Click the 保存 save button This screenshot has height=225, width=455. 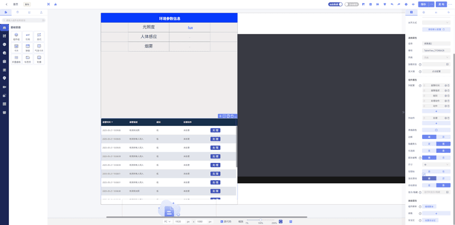(x=423, y=4)
